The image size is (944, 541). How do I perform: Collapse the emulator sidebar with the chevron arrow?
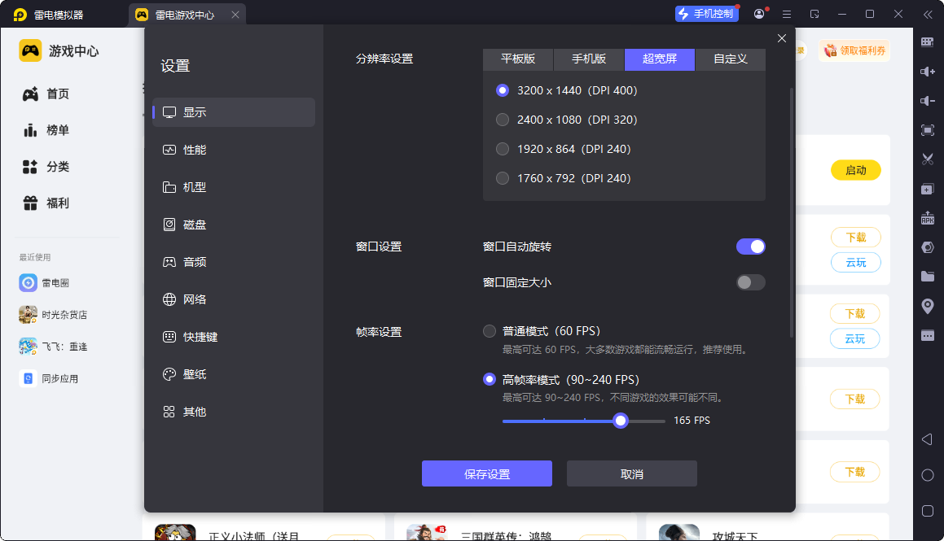927,14
